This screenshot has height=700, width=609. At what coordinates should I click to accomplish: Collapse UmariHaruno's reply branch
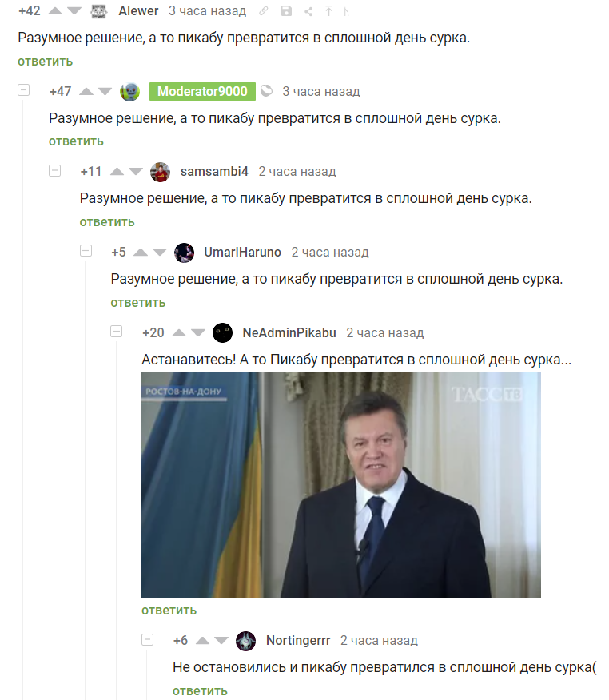pyautogui.click(x=86, y=251)
